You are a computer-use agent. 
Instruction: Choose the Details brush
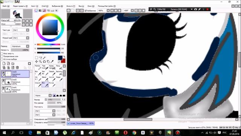tap(52, 73)
